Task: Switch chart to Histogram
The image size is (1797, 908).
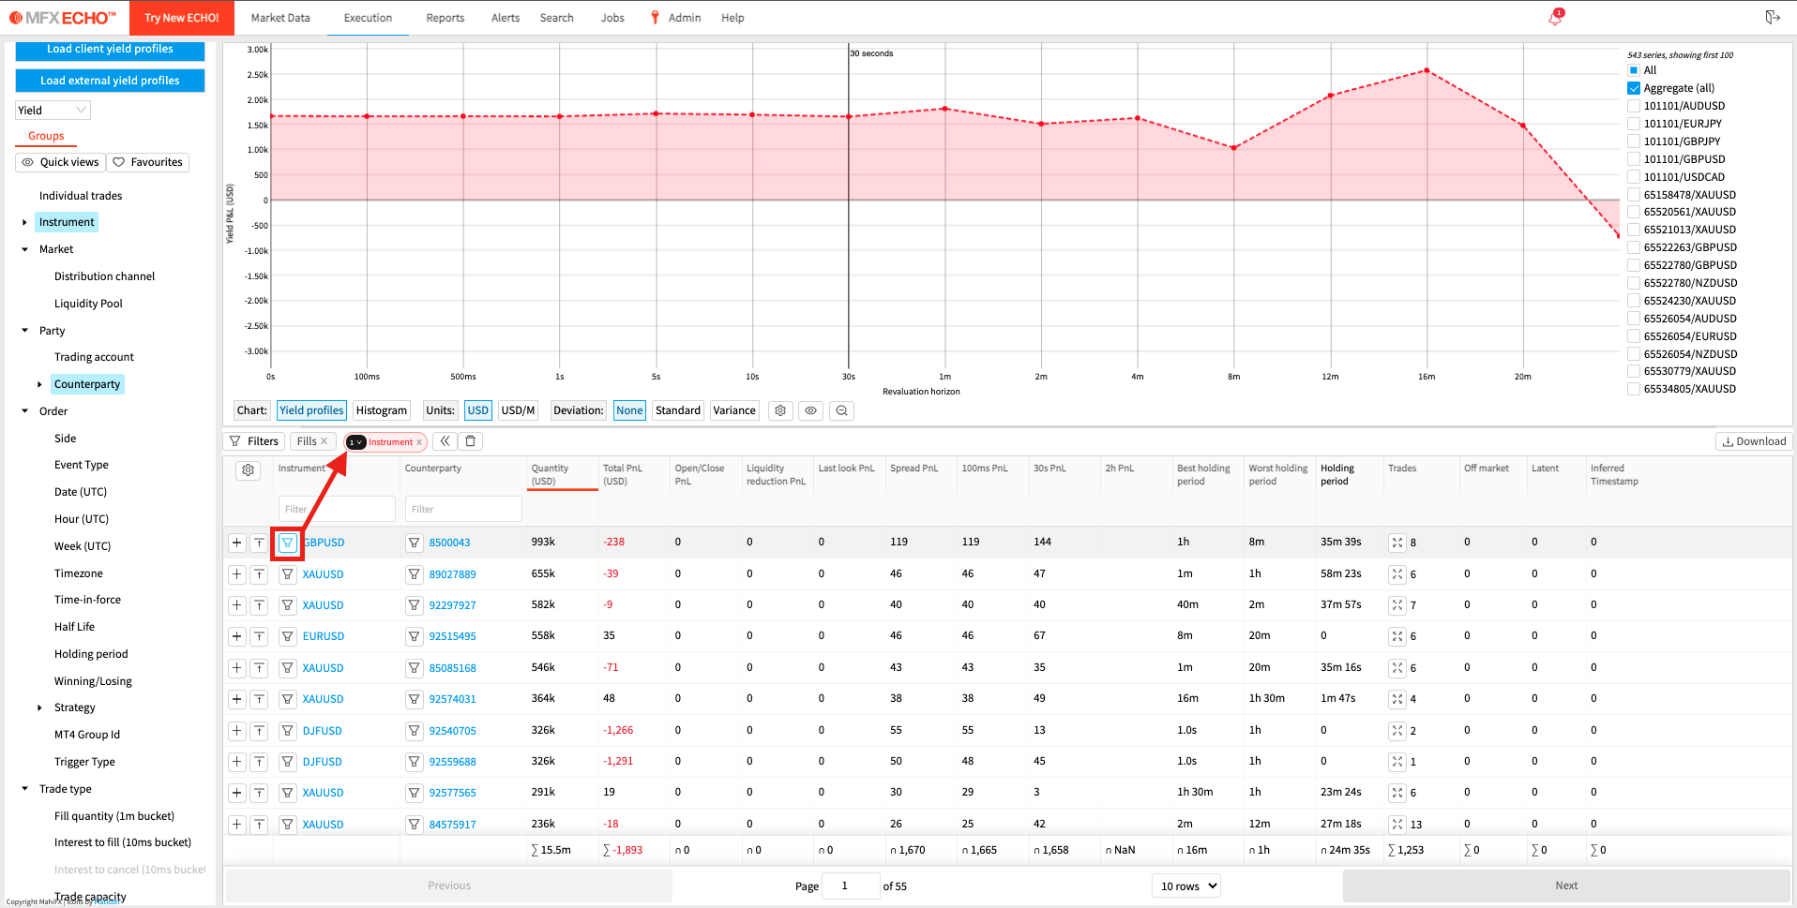Action: [x=382, y=410]
